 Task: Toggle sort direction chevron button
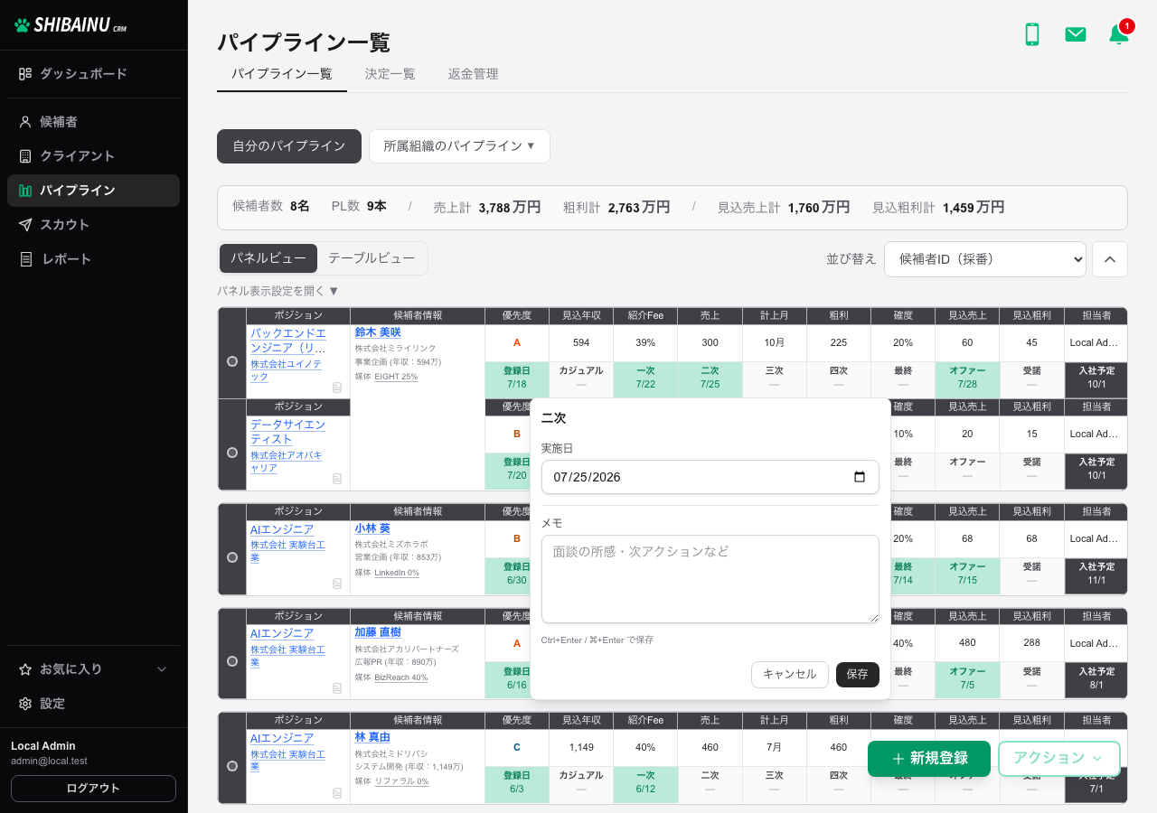click(x=1110, y=259)
